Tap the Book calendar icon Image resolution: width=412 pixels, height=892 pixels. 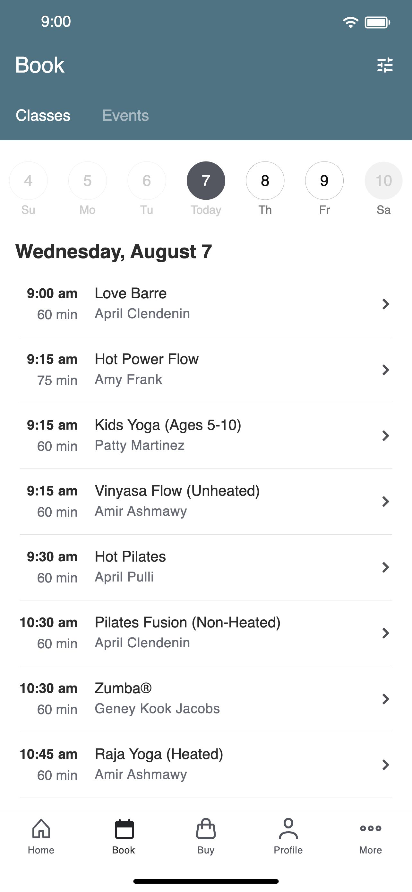(124, 829)
